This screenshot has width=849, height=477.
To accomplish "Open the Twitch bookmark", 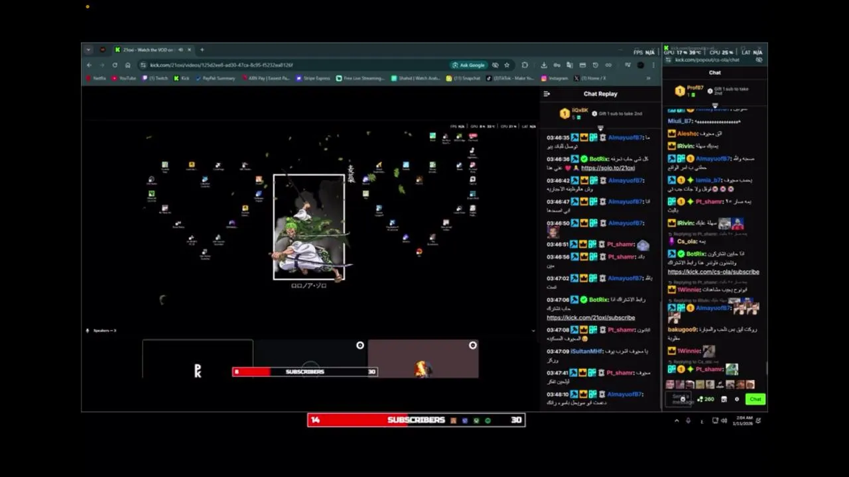I will [155, 78].
